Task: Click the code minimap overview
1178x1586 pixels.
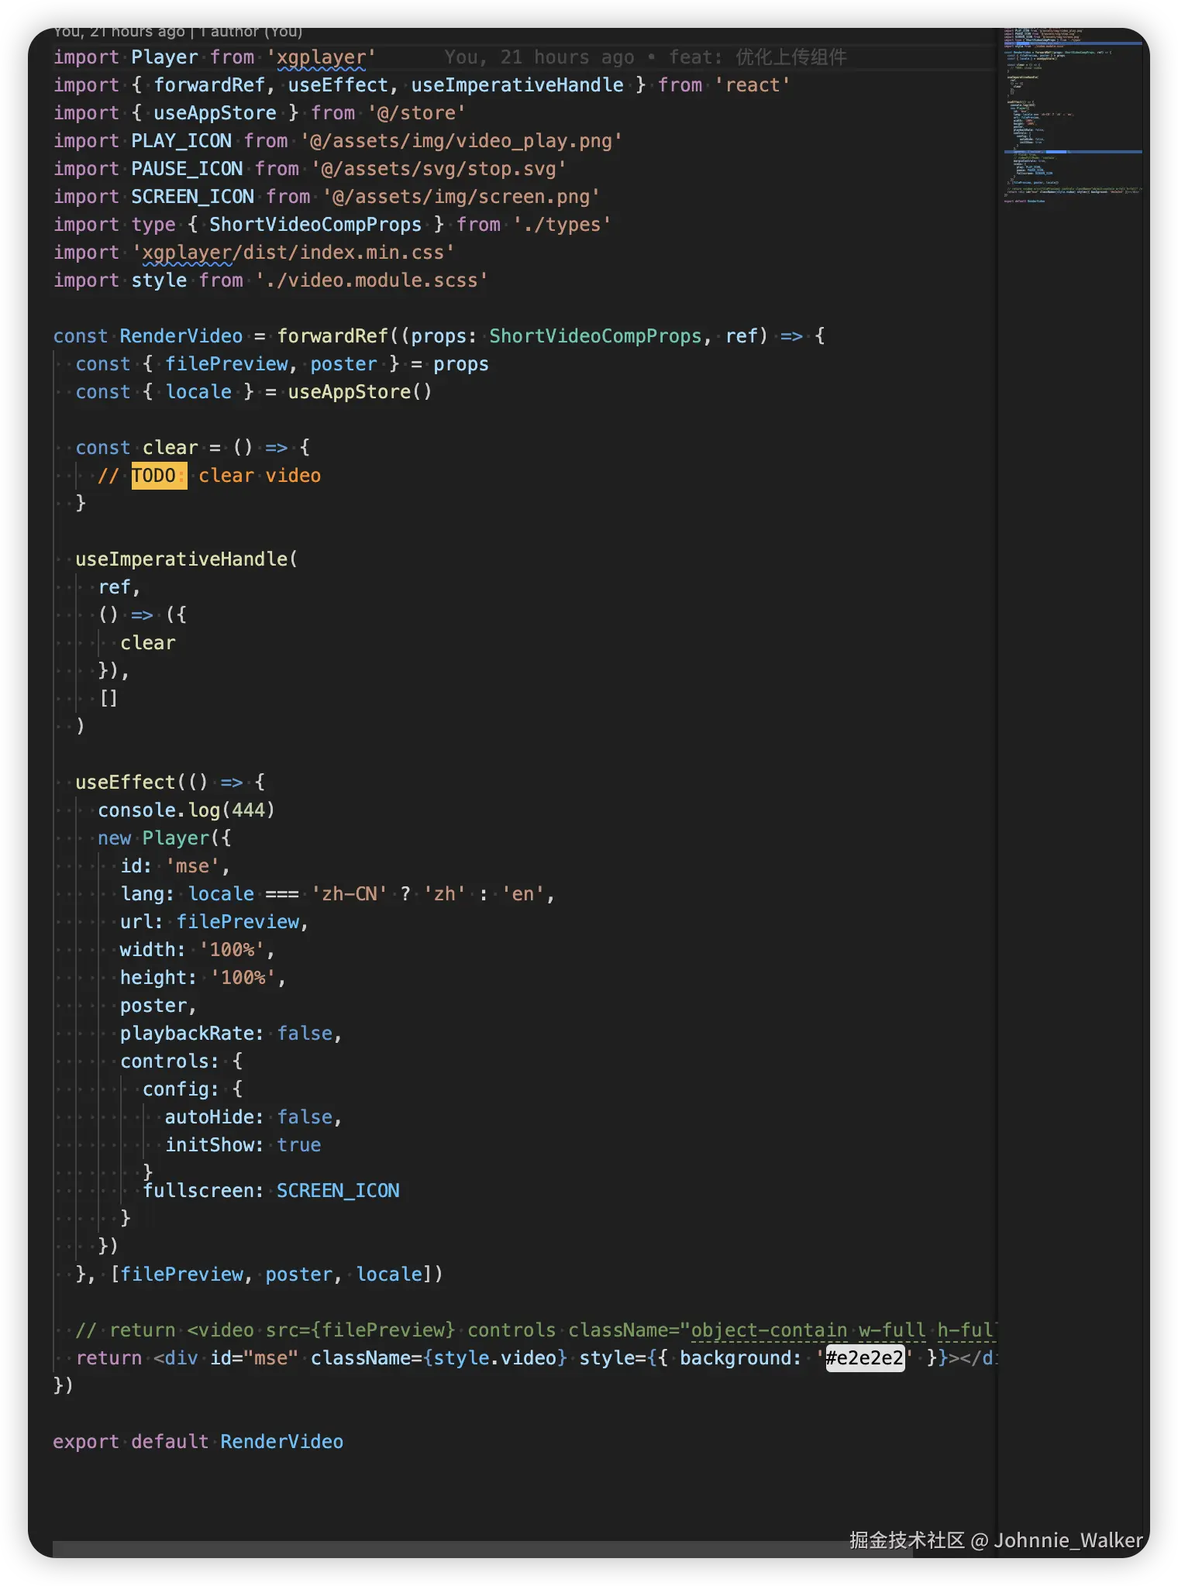Action: click(x=1073, y=116)
